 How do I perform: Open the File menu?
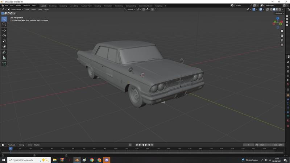pyautogui.click(x=7, y=5)
